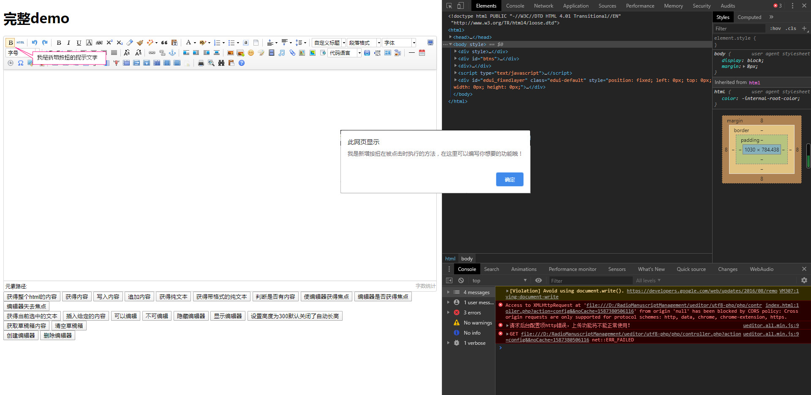Viewport: 811px width, 395px height.
Task: Insert a horizontal rule line
Action: click(411, 53)
